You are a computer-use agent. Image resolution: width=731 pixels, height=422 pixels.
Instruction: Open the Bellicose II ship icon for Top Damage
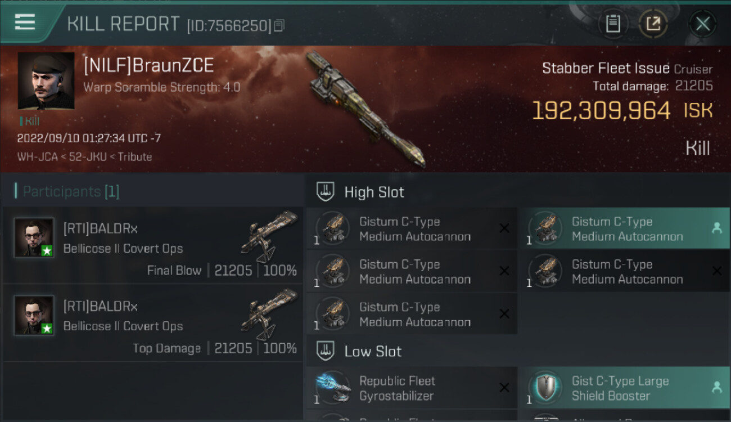click(x=269, y=314)
